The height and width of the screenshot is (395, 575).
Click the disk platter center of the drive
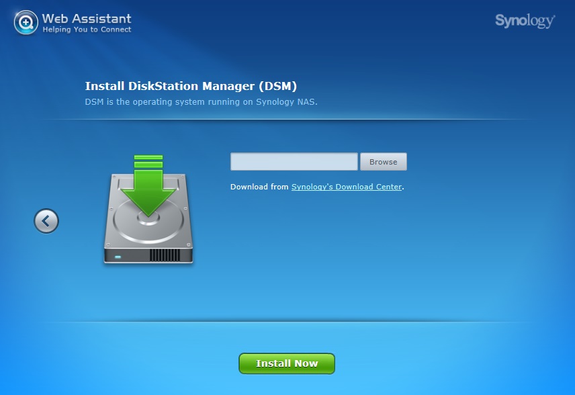(x=148, y=219)
